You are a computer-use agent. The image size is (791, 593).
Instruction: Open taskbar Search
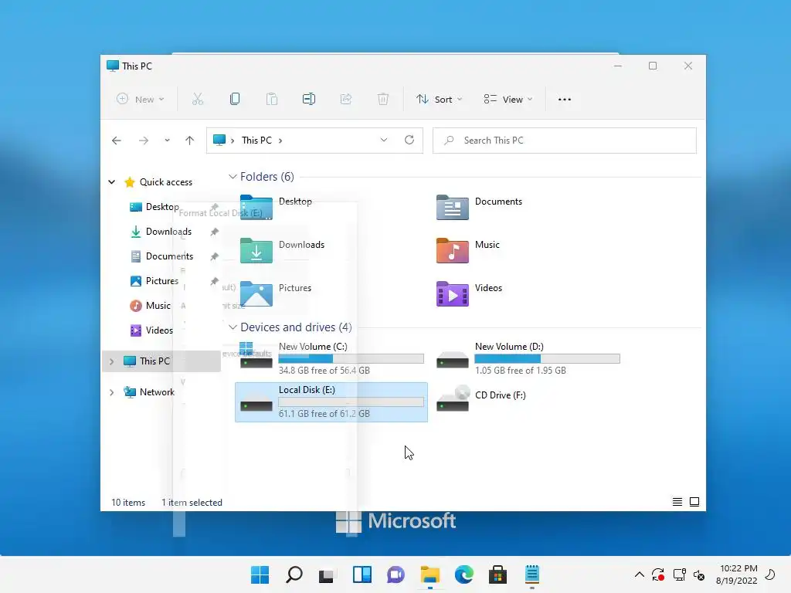[294, 574]
